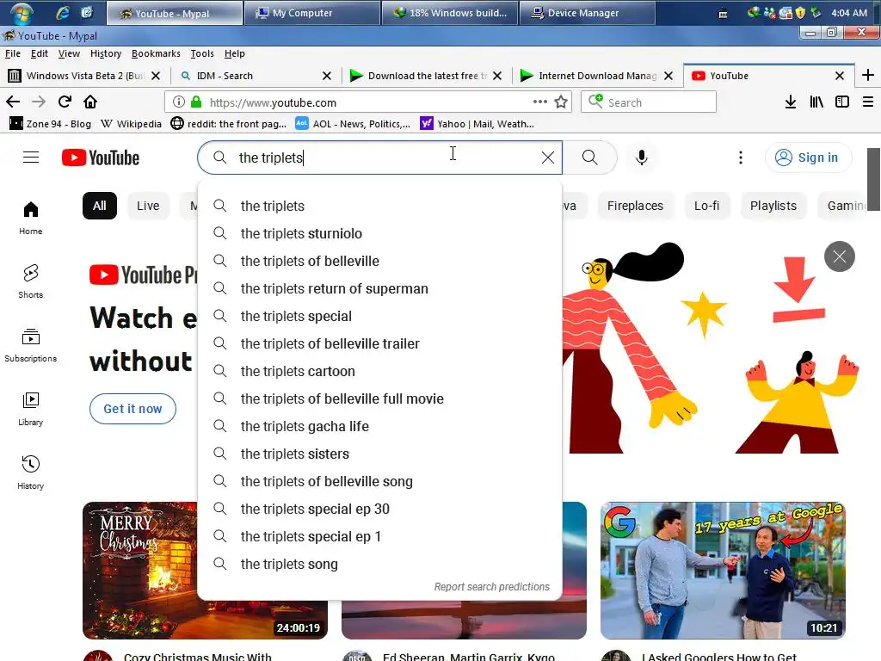
Task: Open Library in the sidebar
Action: click(x=31, y=409)
